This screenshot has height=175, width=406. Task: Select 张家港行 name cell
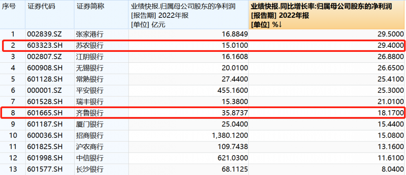click(x=90, y=34)
